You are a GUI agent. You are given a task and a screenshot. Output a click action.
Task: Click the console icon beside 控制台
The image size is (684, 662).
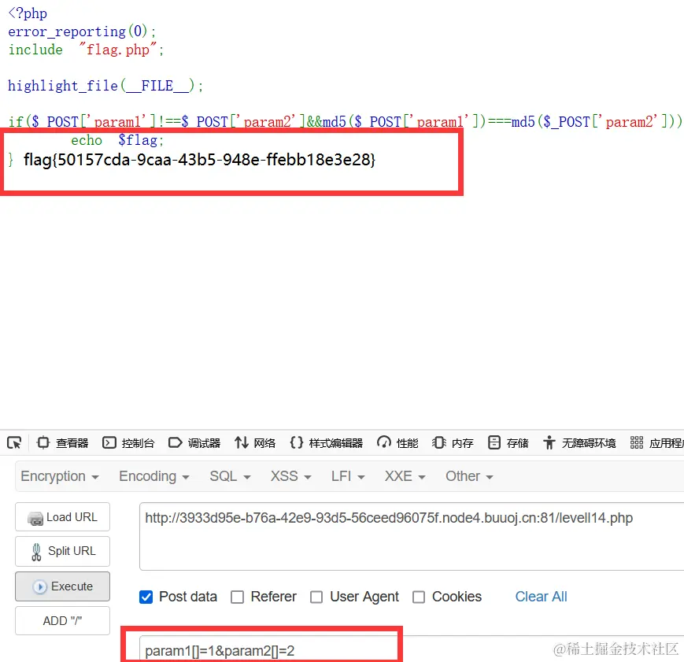pos(109,442)
